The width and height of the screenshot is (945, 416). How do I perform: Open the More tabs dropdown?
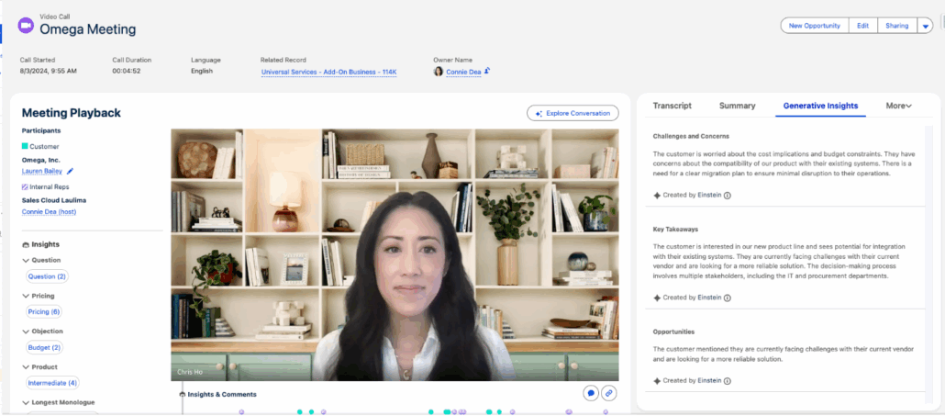[898, 106]
